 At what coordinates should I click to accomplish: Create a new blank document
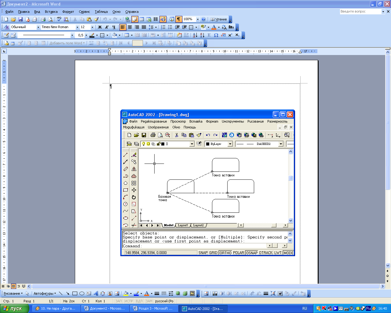coord(6,19)
